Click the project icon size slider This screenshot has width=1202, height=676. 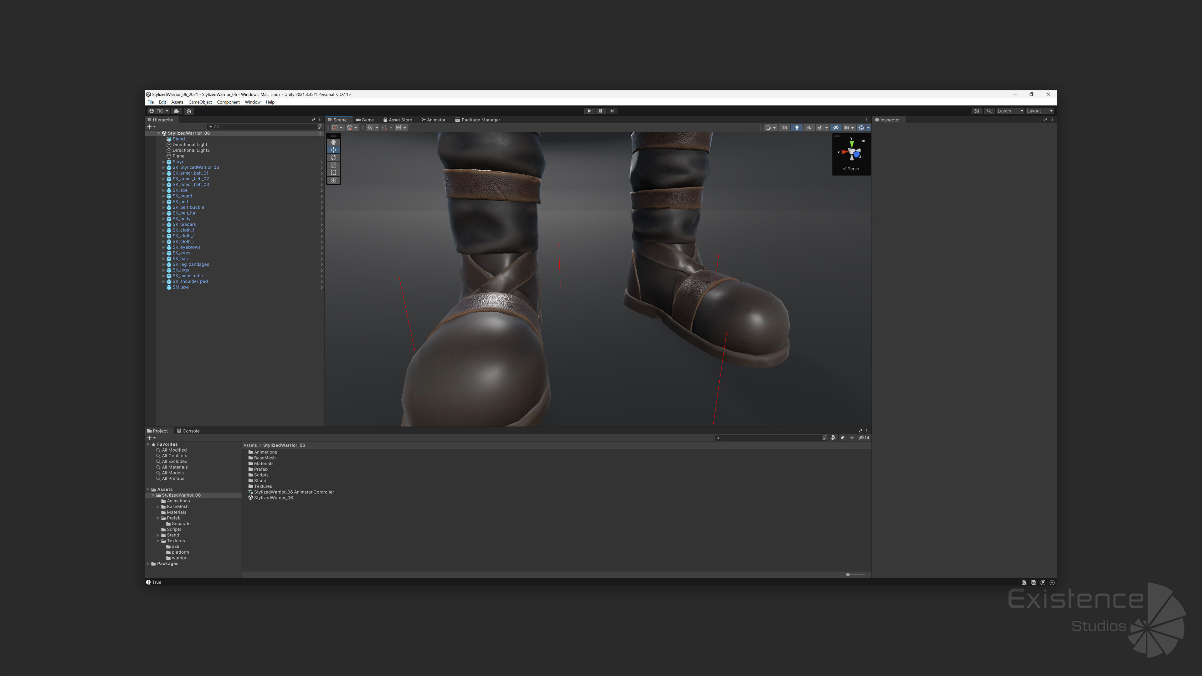tap(848, 575)
